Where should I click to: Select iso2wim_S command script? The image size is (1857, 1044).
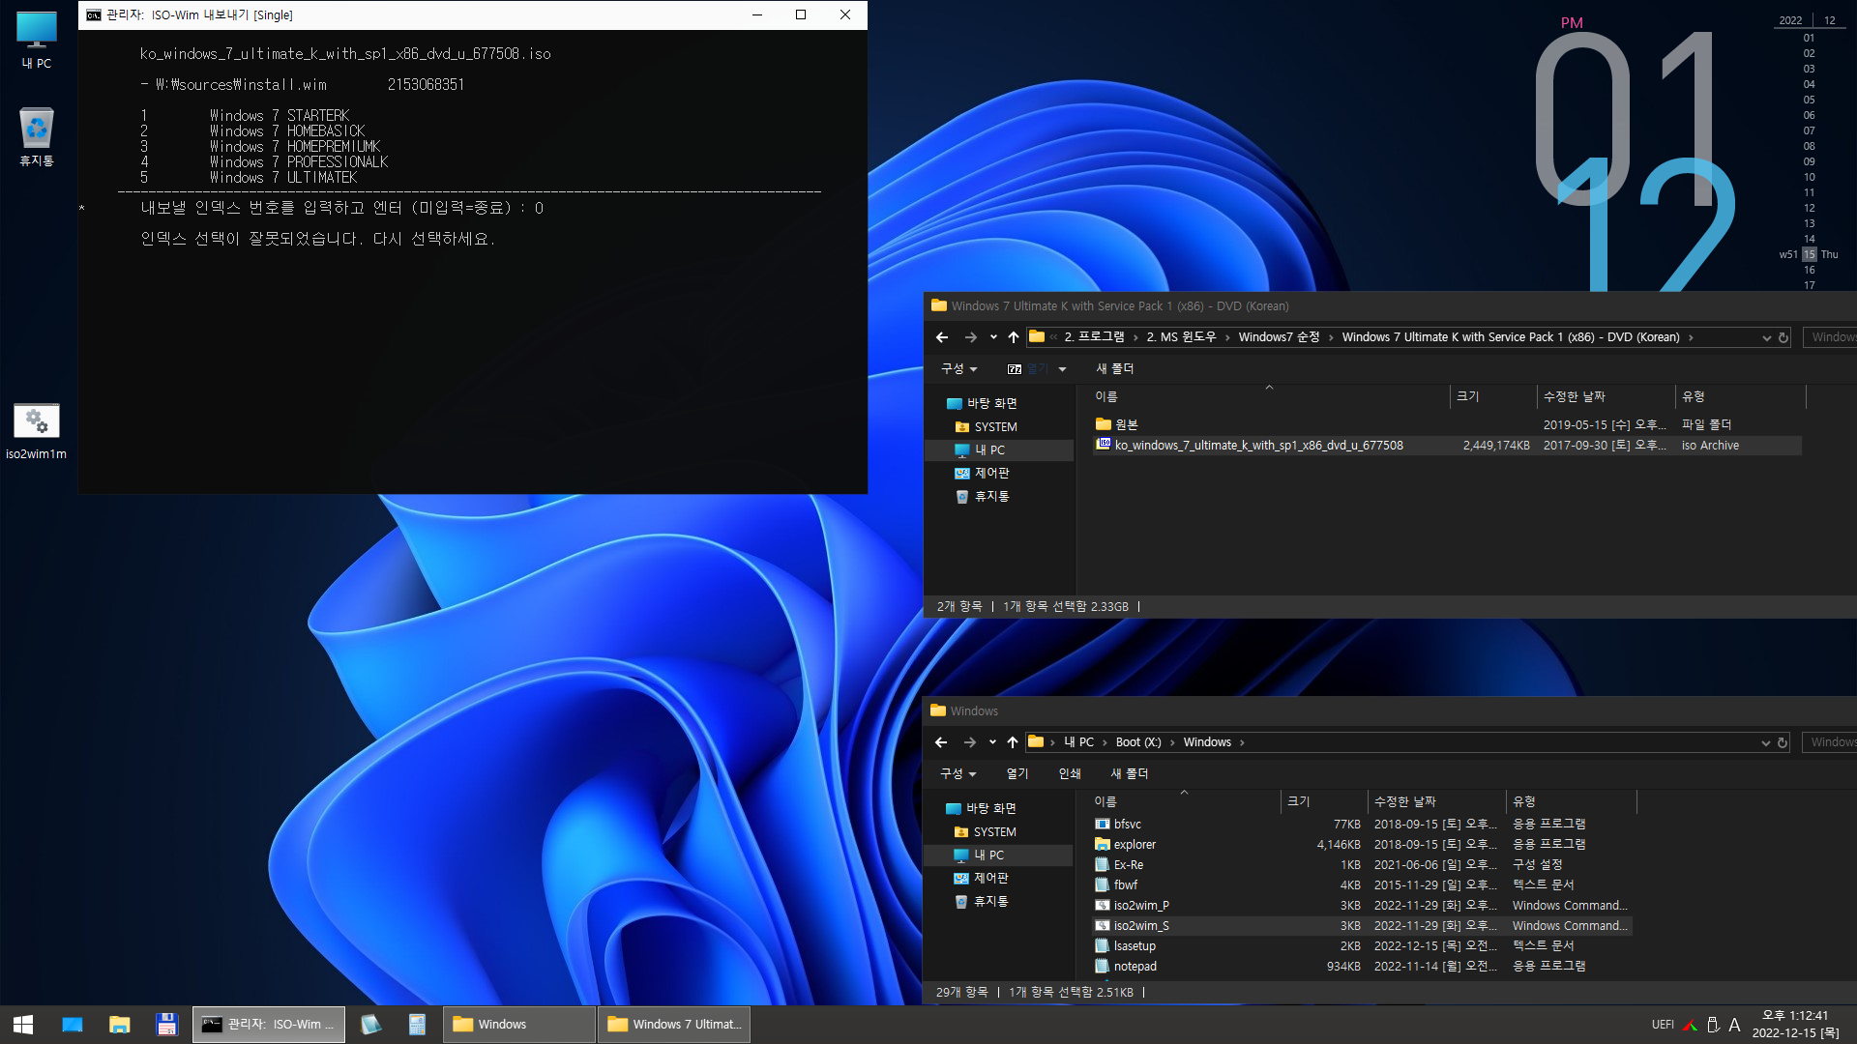click(1362, 926)
